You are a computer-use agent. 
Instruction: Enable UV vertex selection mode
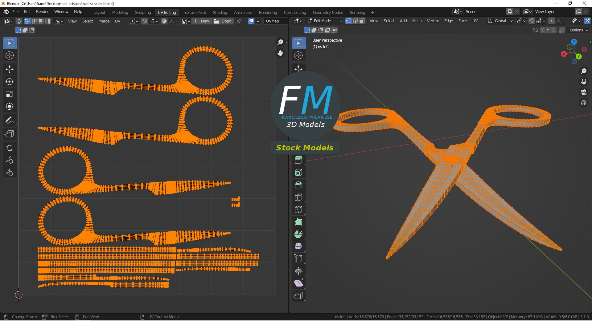pos(27,21)
